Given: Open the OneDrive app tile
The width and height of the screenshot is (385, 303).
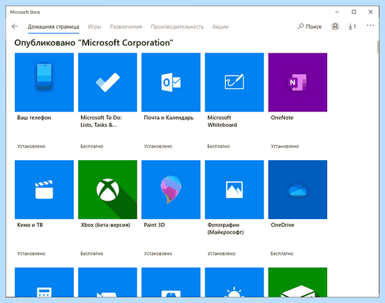Looking at the screenshot, I should tap(298, 190).
